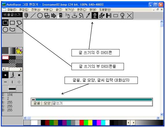Pick the red color swatch in palette
This screenshot has width=165, height=127.
pyautogui.click(x=82, y=123)
